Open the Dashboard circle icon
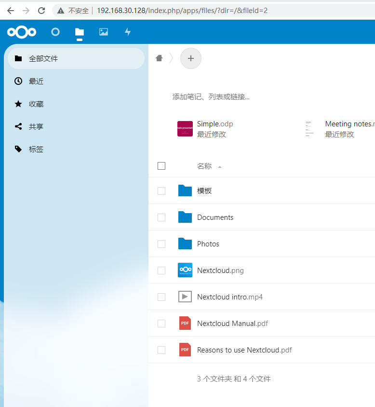 point(55,32)
